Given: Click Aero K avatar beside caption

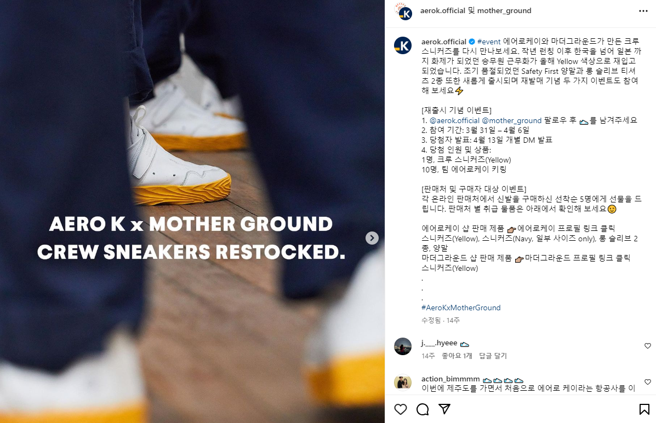Looking at the screenshot, I should pyautogui.click(x=403, y=45).
